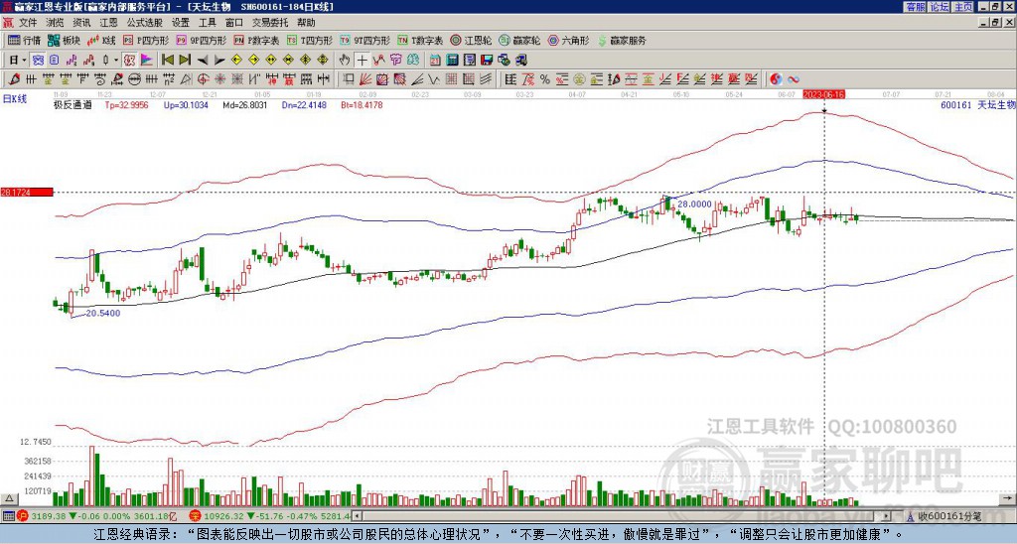Image resolution: width=1017 pixels, height=544 pixels.
Task: Launch the 江恩轮 Gann wheel
Action: (x=471, y=40)
